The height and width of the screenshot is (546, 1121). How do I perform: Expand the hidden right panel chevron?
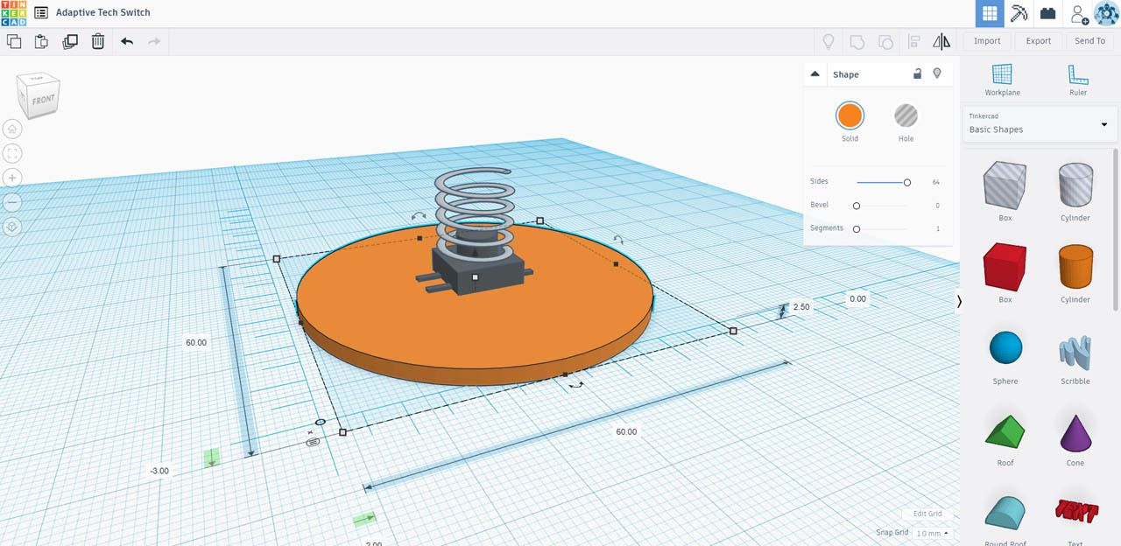pyautogui.click(x=959, y=302)
